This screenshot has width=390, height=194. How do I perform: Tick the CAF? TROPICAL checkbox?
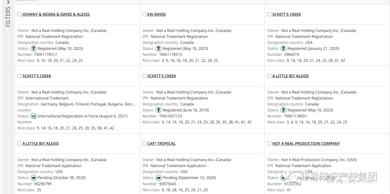tap(144, 144)
